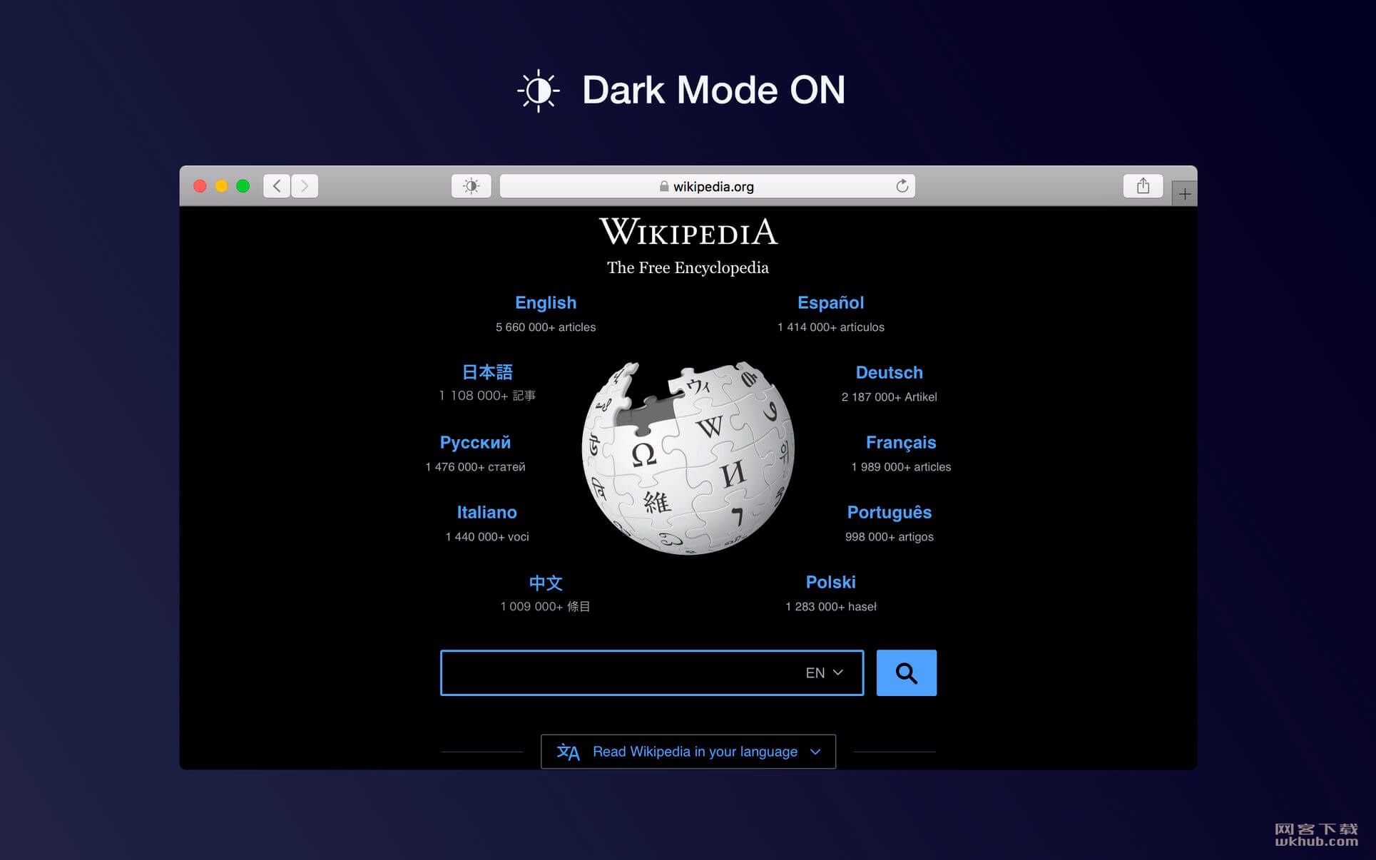Open the Español Wikipedia link

point(830,302)
